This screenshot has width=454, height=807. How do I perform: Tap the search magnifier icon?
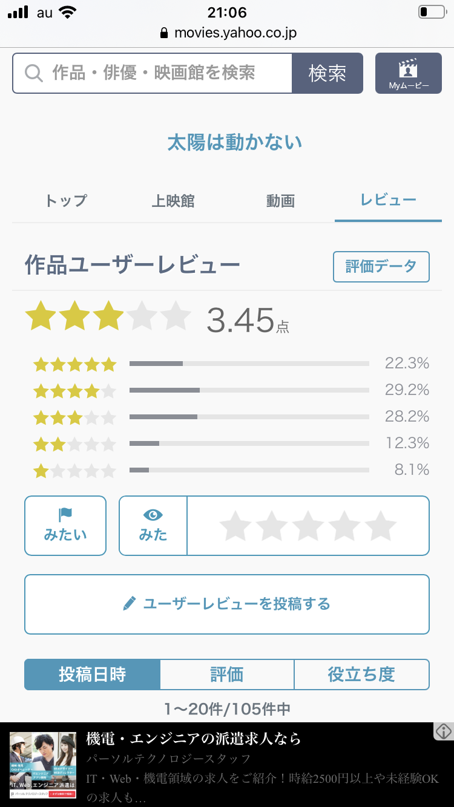click(34, 73)
